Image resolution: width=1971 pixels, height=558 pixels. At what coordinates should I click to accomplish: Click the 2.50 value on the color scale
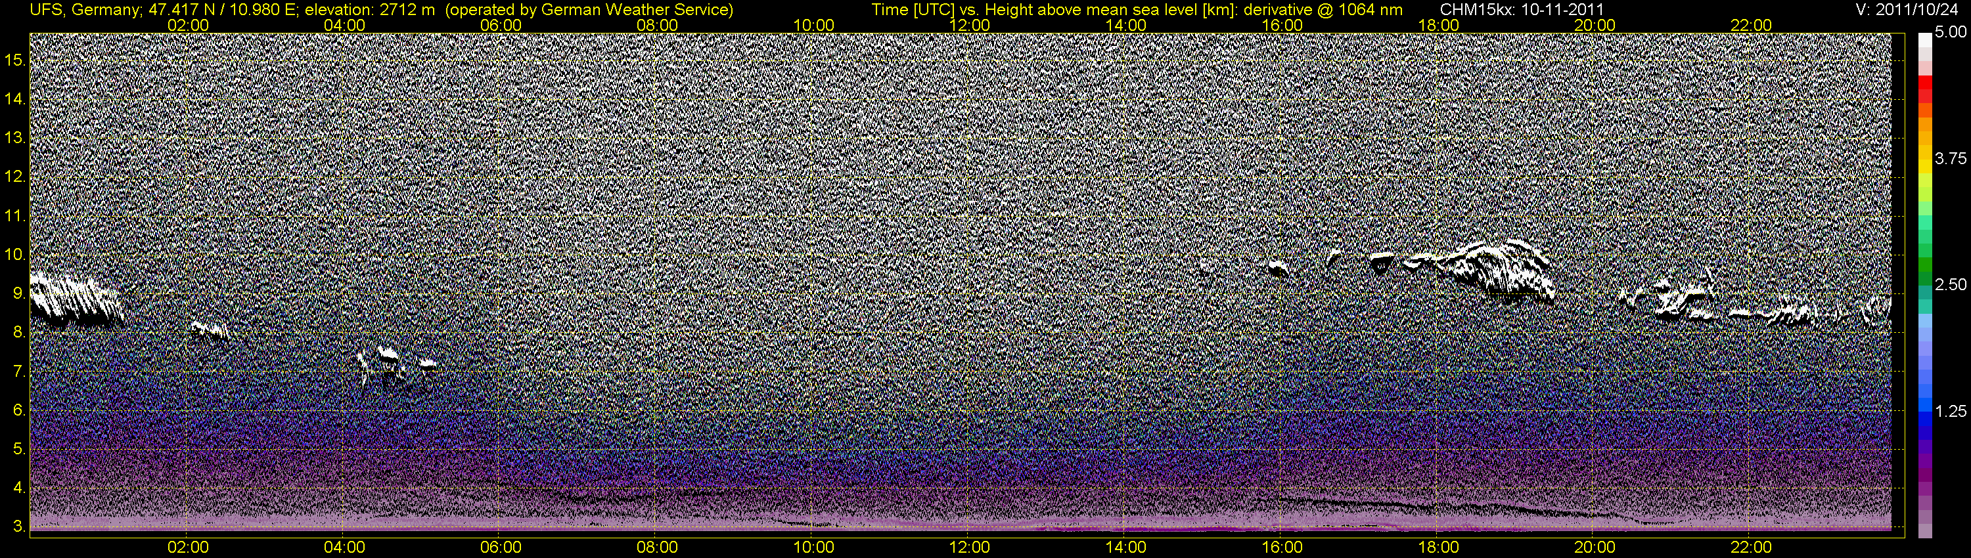tap(1951, 285)
